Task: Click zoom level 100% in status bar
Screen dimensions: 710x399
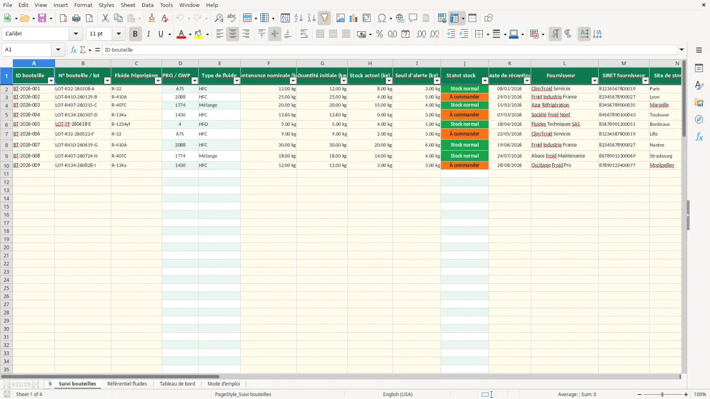Action: click(x=700, y=394)
